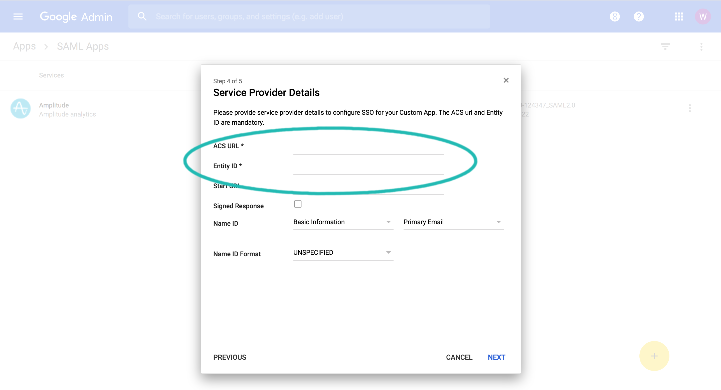The height and width of the screenshot is (390, 721).
Task: Click the NEXT button
Action: tap(496, 357)
